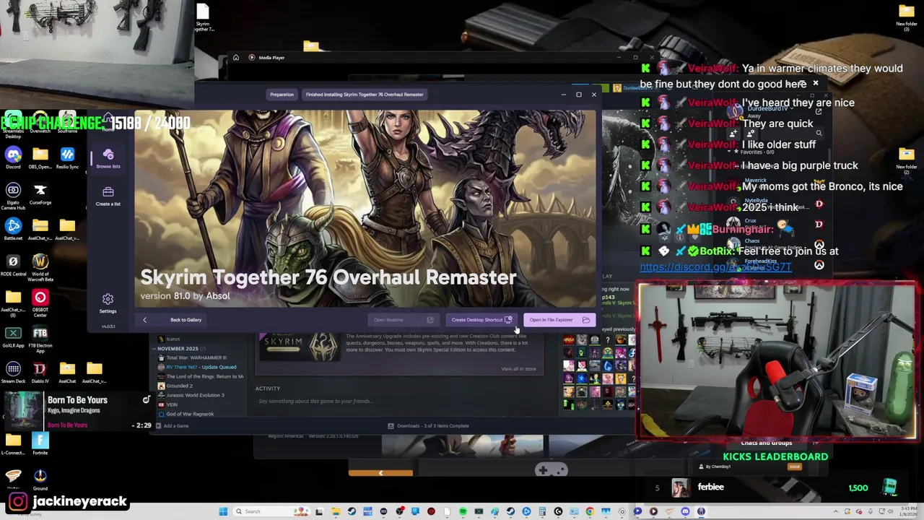The image size is (924, 520).
Task: Select GoXLR App desktop icon
Action: pos(13,337)
